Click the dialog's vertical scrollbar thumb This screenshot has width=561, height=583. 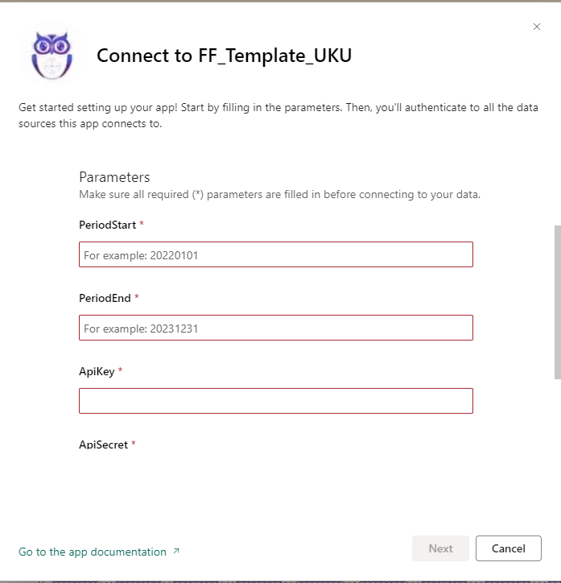pos(557,302)
